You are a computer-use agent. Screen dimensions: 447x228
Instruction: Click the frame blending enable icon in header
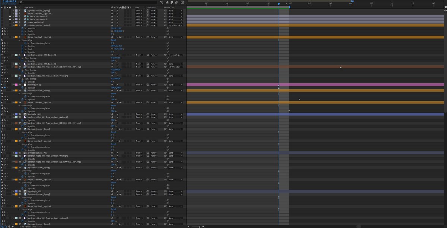click(x=172, y=2)
